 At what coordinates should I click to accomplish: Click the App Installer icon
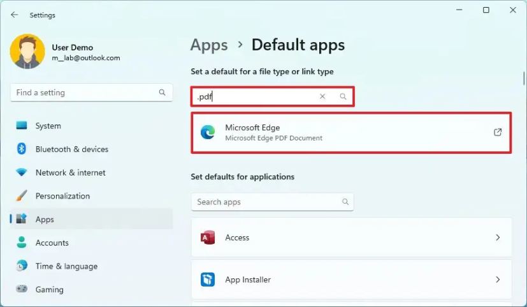(208, 280)
